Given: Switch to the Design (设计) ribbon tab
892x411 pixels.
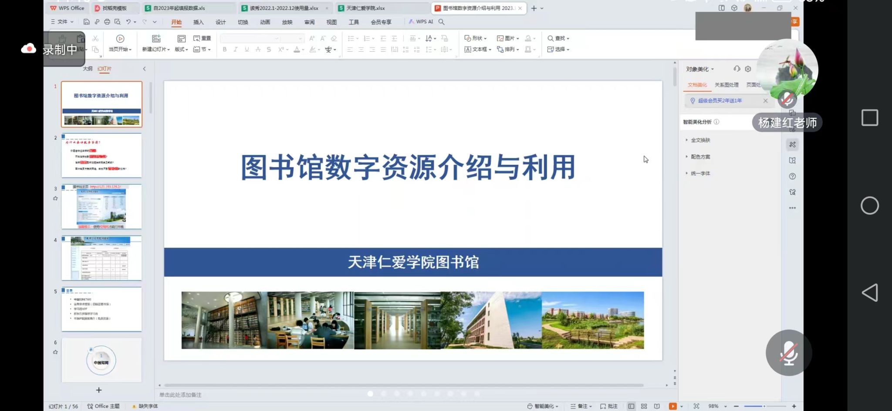Looking at the screenshot, I should (x=221, y=22).
